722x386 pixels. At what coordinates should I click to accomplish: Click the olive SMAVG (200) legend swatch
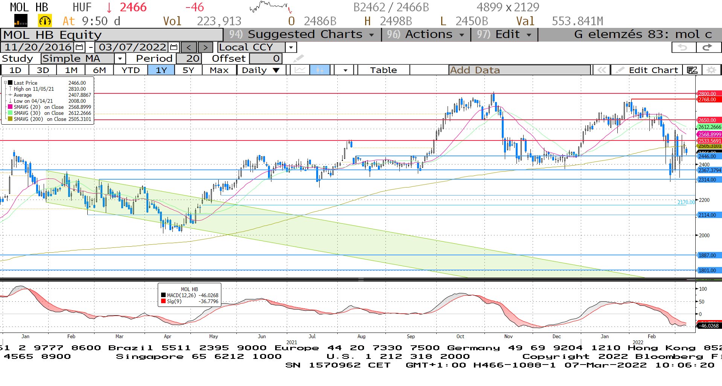pyautogui.click(x=10, y=119)
